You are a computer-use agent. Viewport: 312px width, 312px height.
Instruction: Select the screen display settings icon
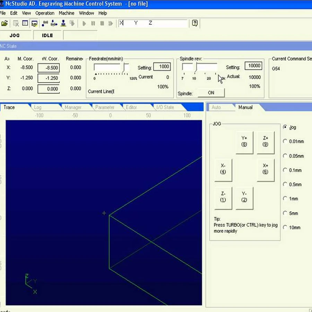34,24
